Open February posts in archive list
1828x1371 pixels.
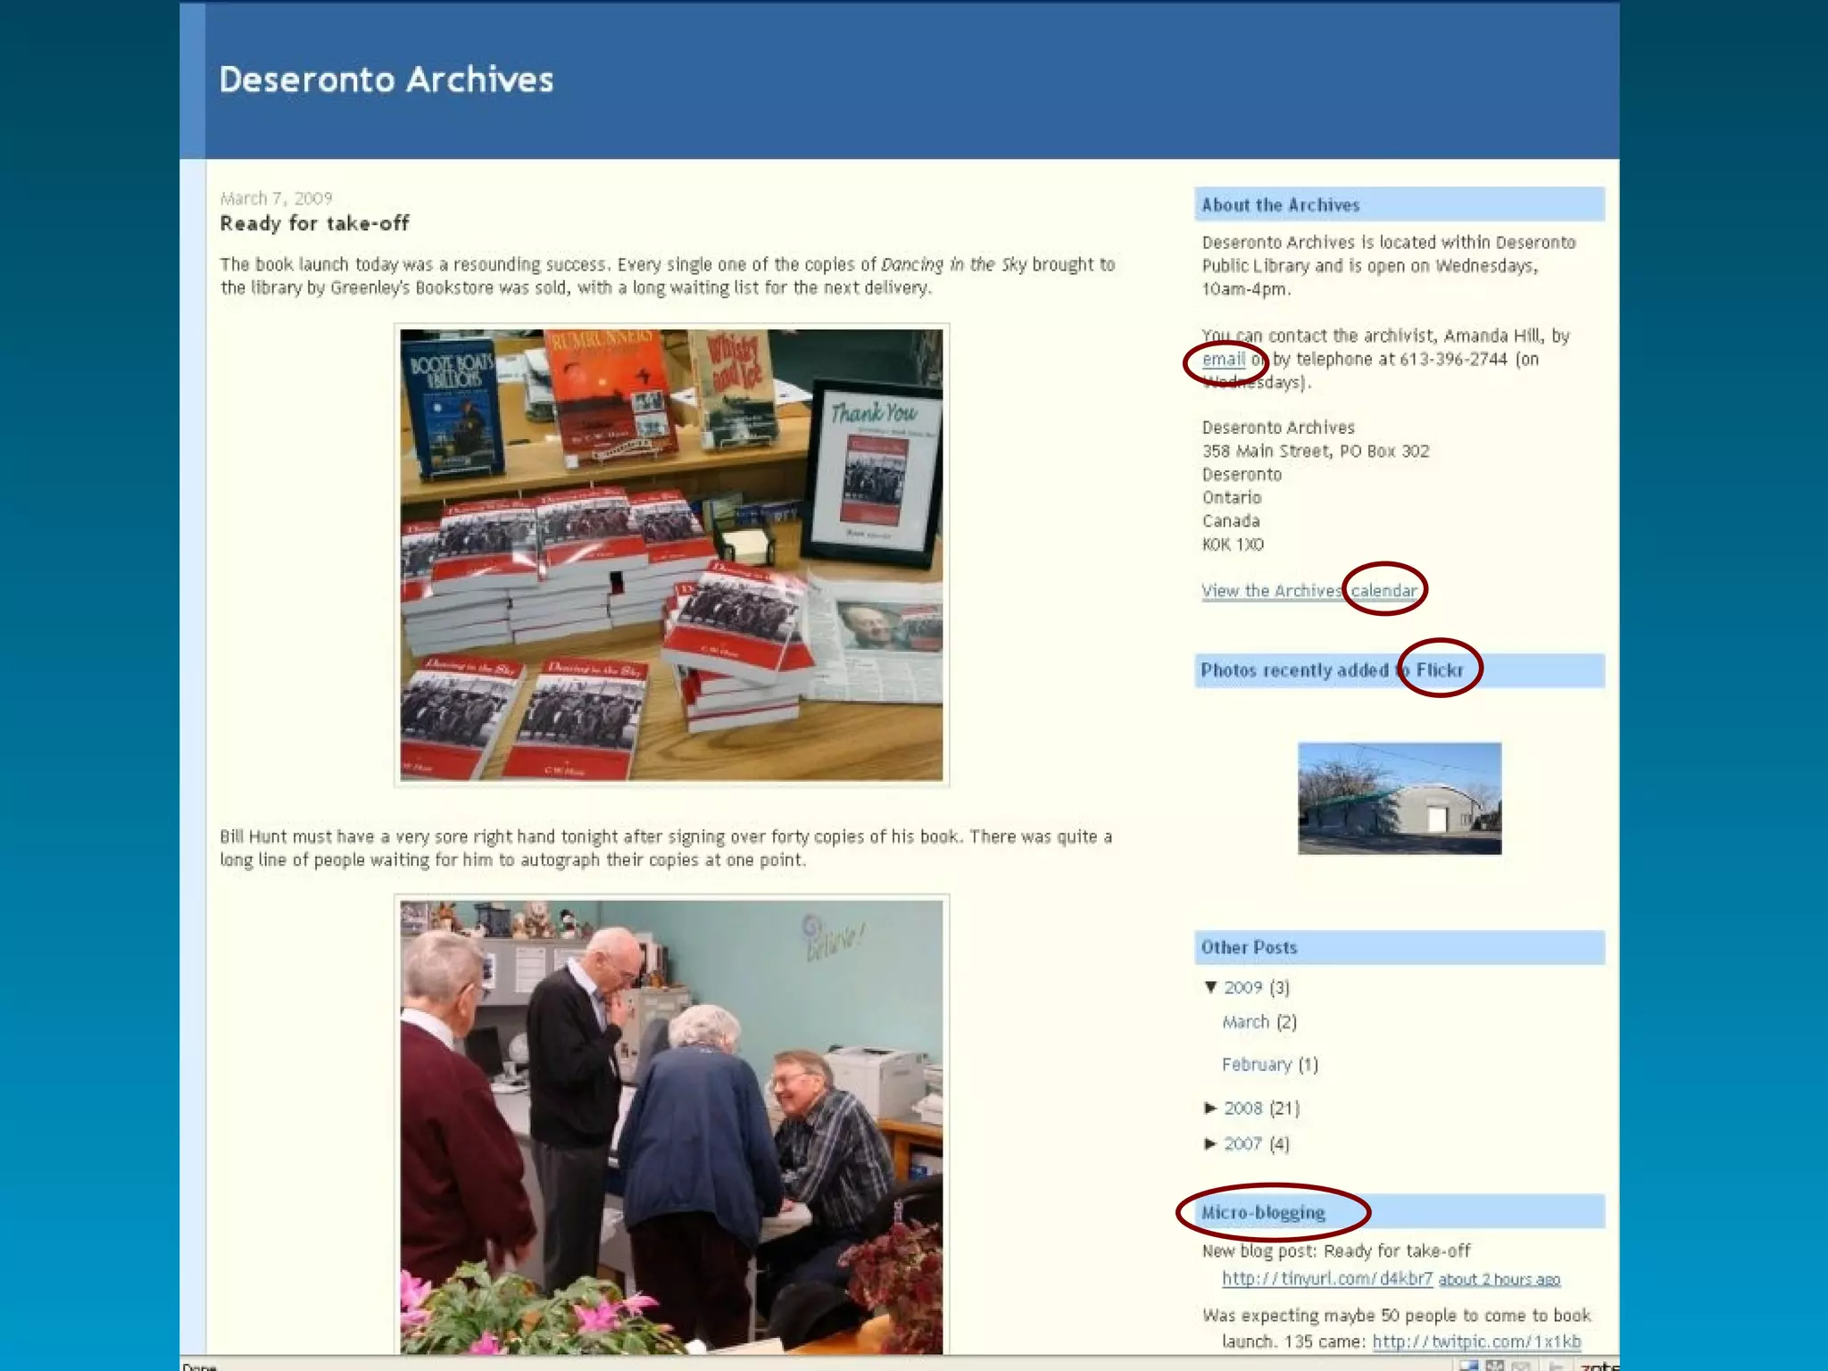[1256, 1064]
